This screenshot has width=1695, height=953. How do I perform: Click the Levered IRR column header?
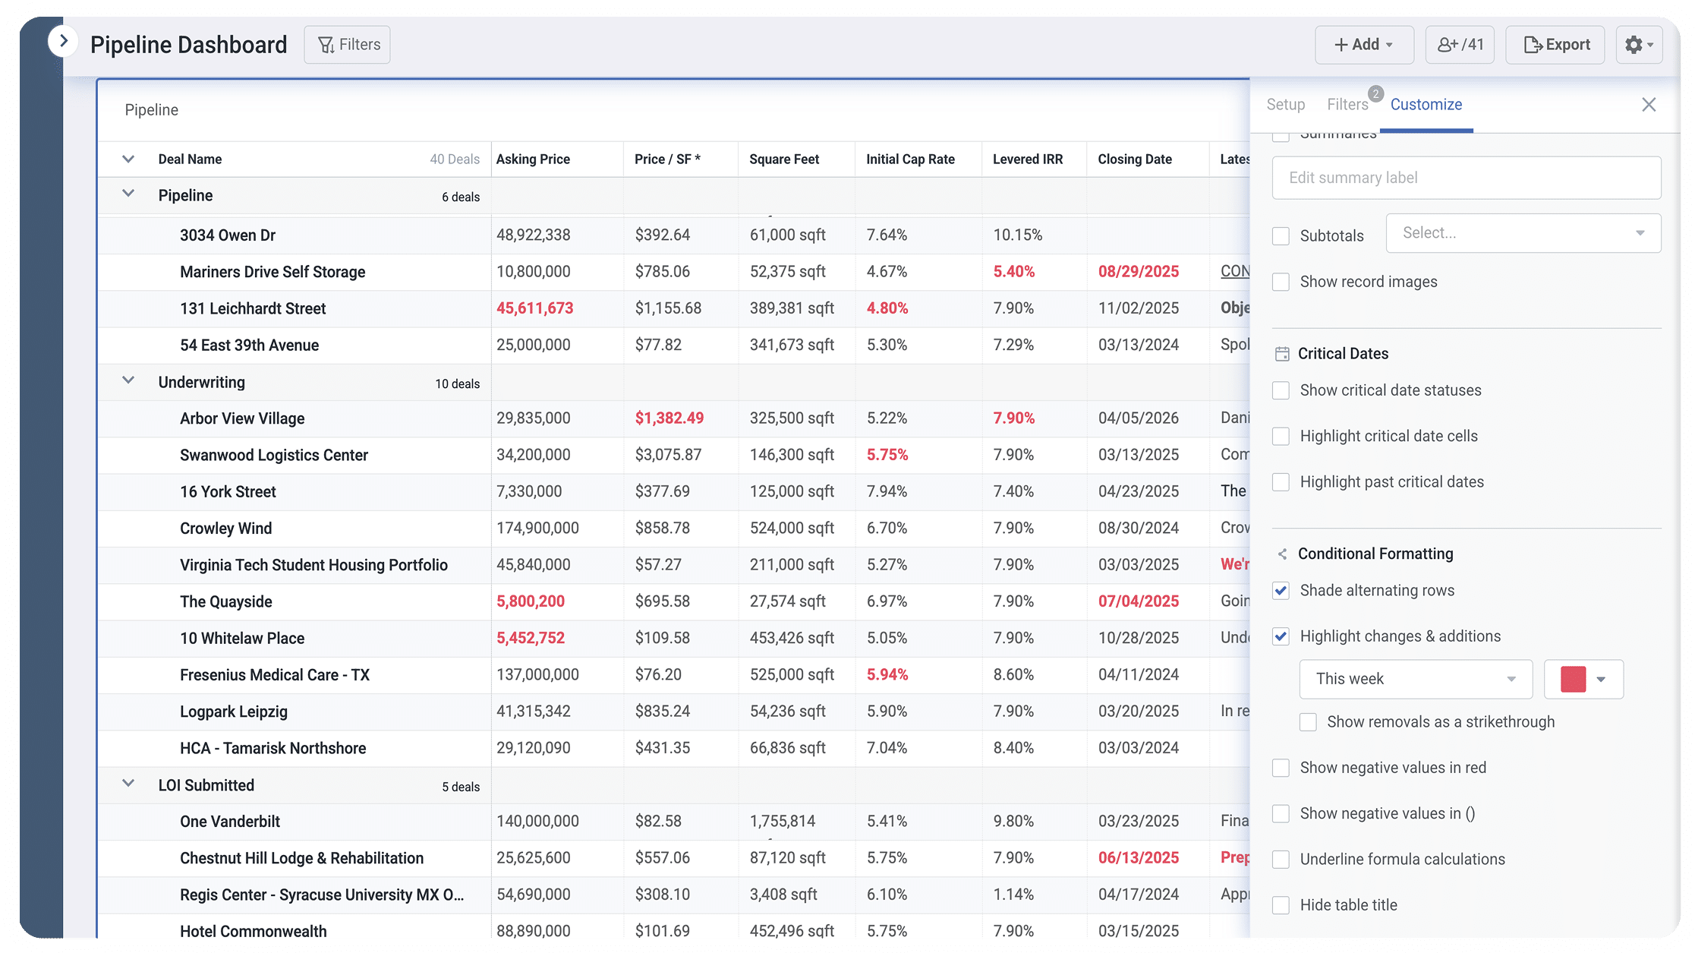1028,159
